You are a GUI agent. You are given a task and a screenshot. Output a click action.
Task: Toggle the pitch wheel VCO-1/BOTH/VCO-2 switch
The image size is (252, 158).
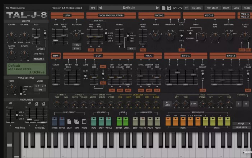[x=17, y=115]
